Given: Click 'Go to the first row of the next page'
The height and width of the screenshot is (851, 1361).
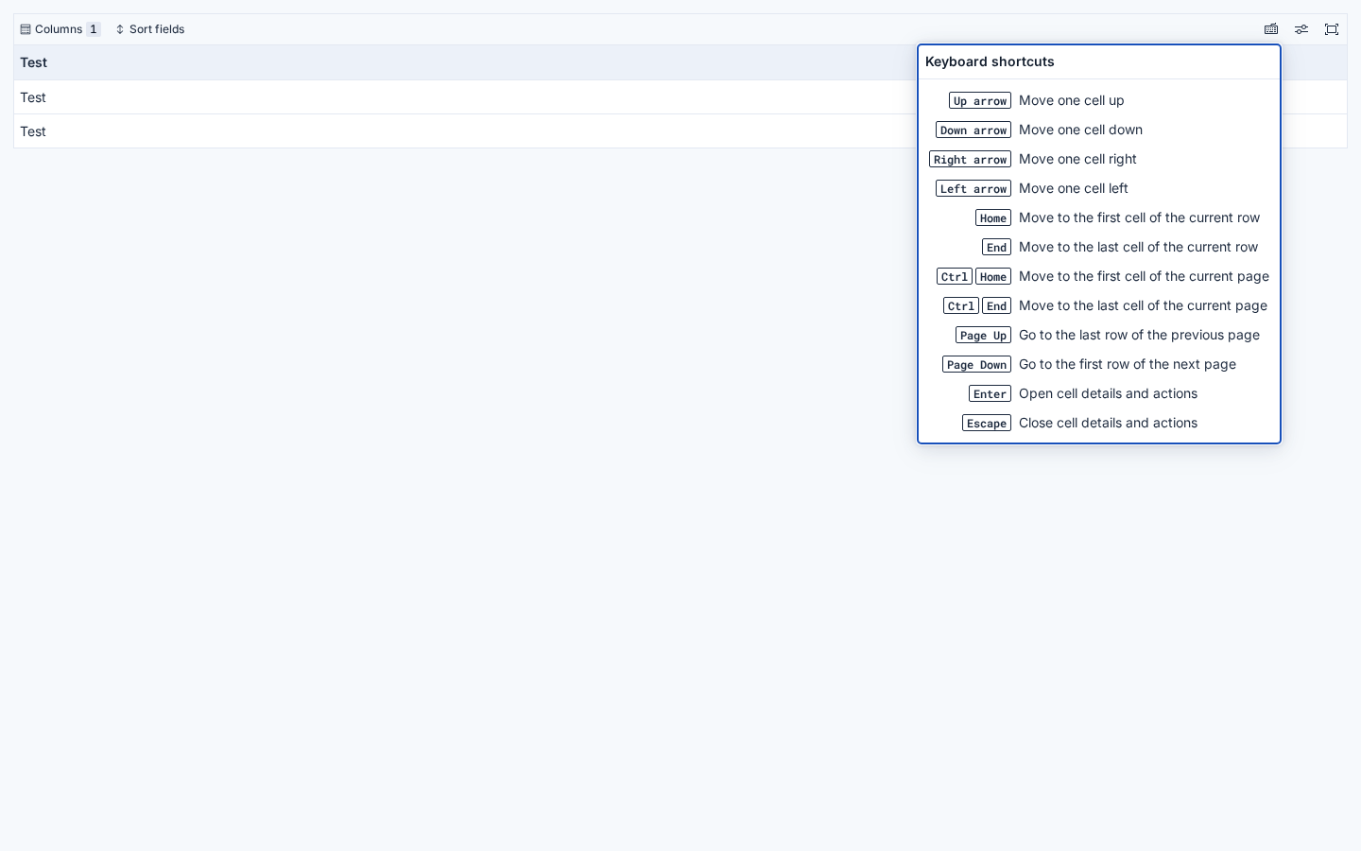Looking at the screenshot, I should point(1128,364).
